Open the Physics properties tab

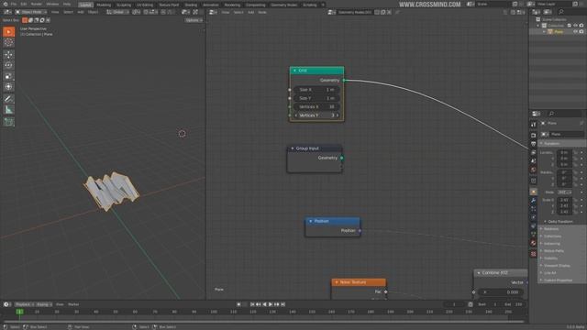534,218
